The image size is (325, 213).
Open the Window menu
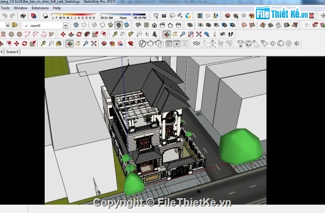pyautogui.click(x=20, y=8)
